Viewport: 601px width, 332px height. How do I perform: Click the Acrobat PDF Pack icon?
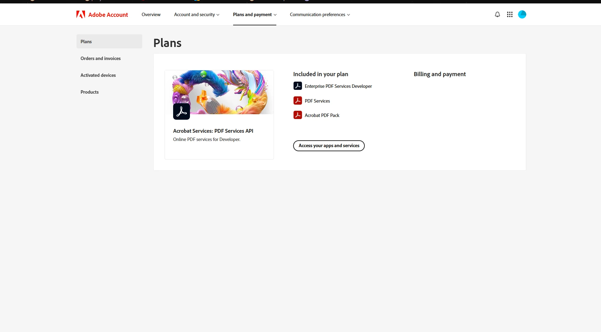coord(298,115)
